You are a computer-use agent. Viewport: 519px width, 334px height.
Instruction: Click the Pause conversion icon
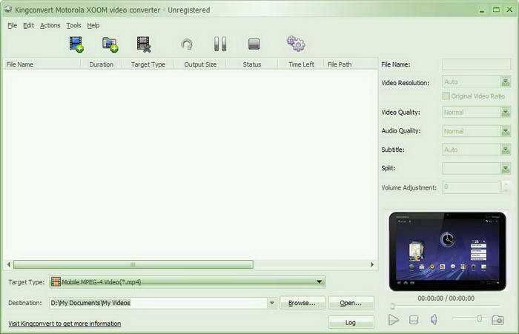(220, 44)
